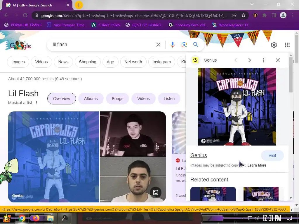This screenshot has width=299, height=224.
Task: Bookmark this page with the star icon
Action: coord(244,15)
